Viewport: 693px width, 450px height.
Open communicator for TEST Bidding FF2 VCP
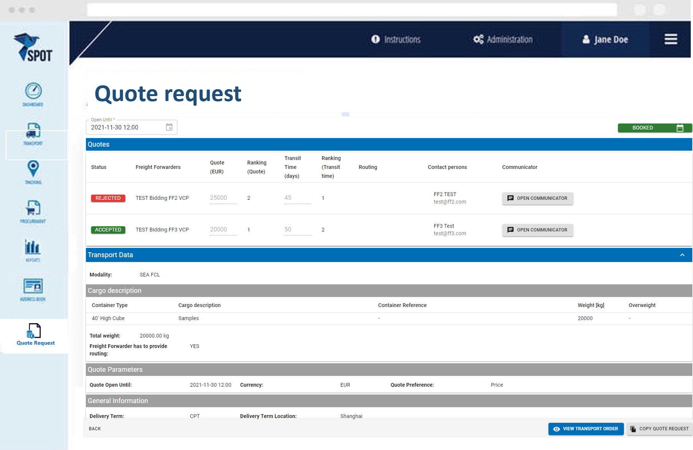(537, 198)
